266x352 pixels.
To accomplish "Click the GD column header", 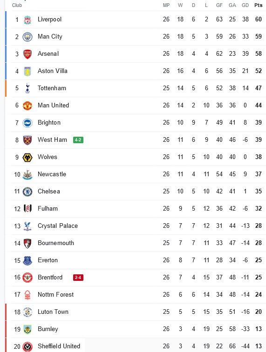I will click(x=245, y=5).
